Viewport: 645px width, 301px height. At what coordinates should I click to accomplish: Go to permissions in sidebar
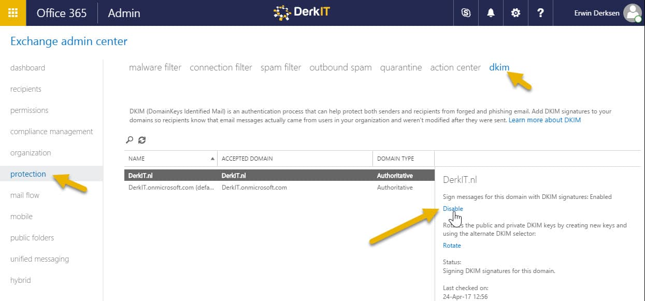[29, 110]
